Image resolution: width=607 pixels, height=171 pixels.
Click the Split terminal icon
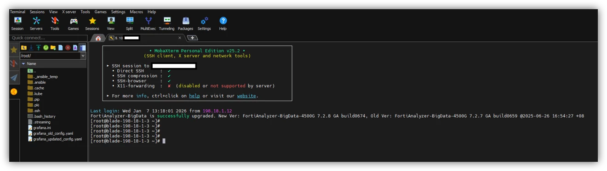click(129, 23)
